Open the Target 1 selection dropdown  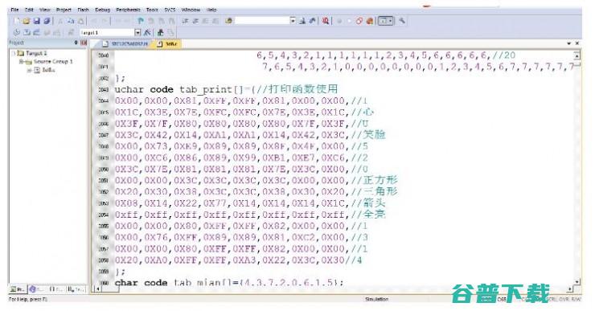[x=137, y=33]
